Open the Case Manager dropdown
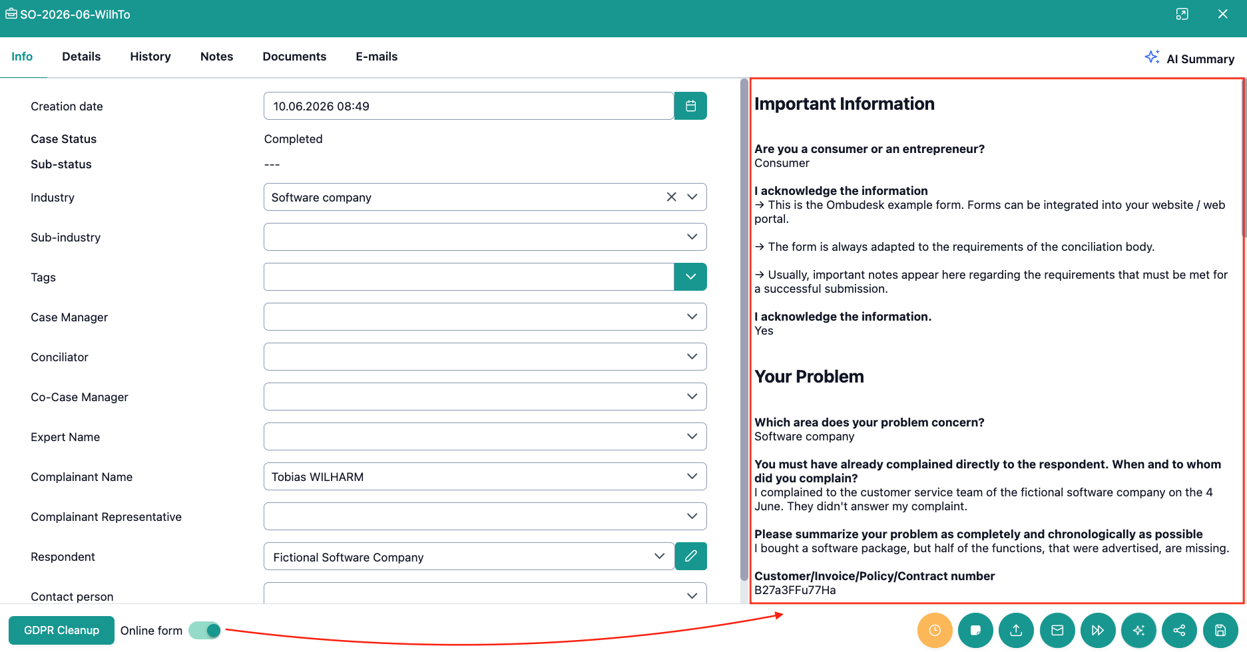The image size is (1247, 652). (x=485, y=317)
